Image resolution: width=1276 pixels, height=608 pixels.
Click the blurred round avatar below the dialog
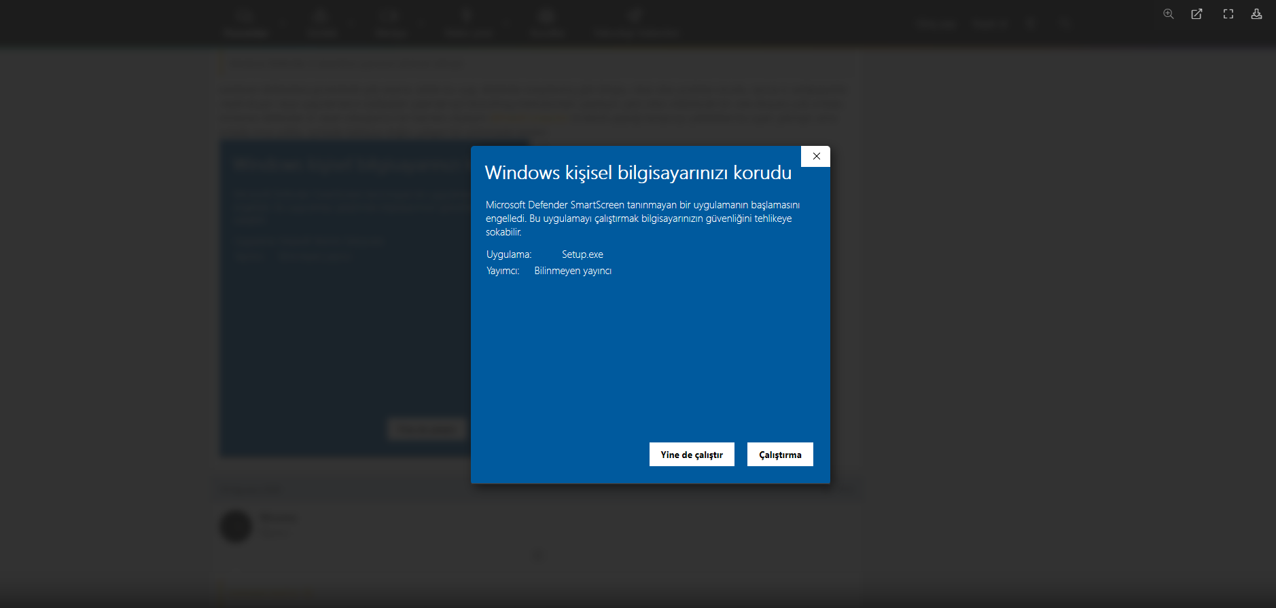(x=236, y=527)
